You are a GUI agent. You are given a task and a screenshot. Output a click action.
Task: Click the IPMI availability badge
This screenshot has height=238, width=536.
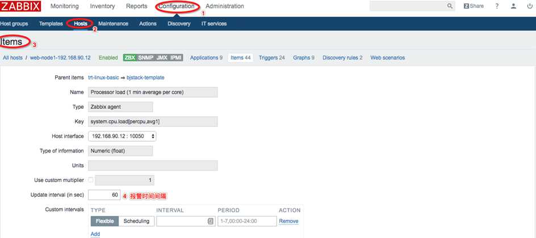pos(175,58)
